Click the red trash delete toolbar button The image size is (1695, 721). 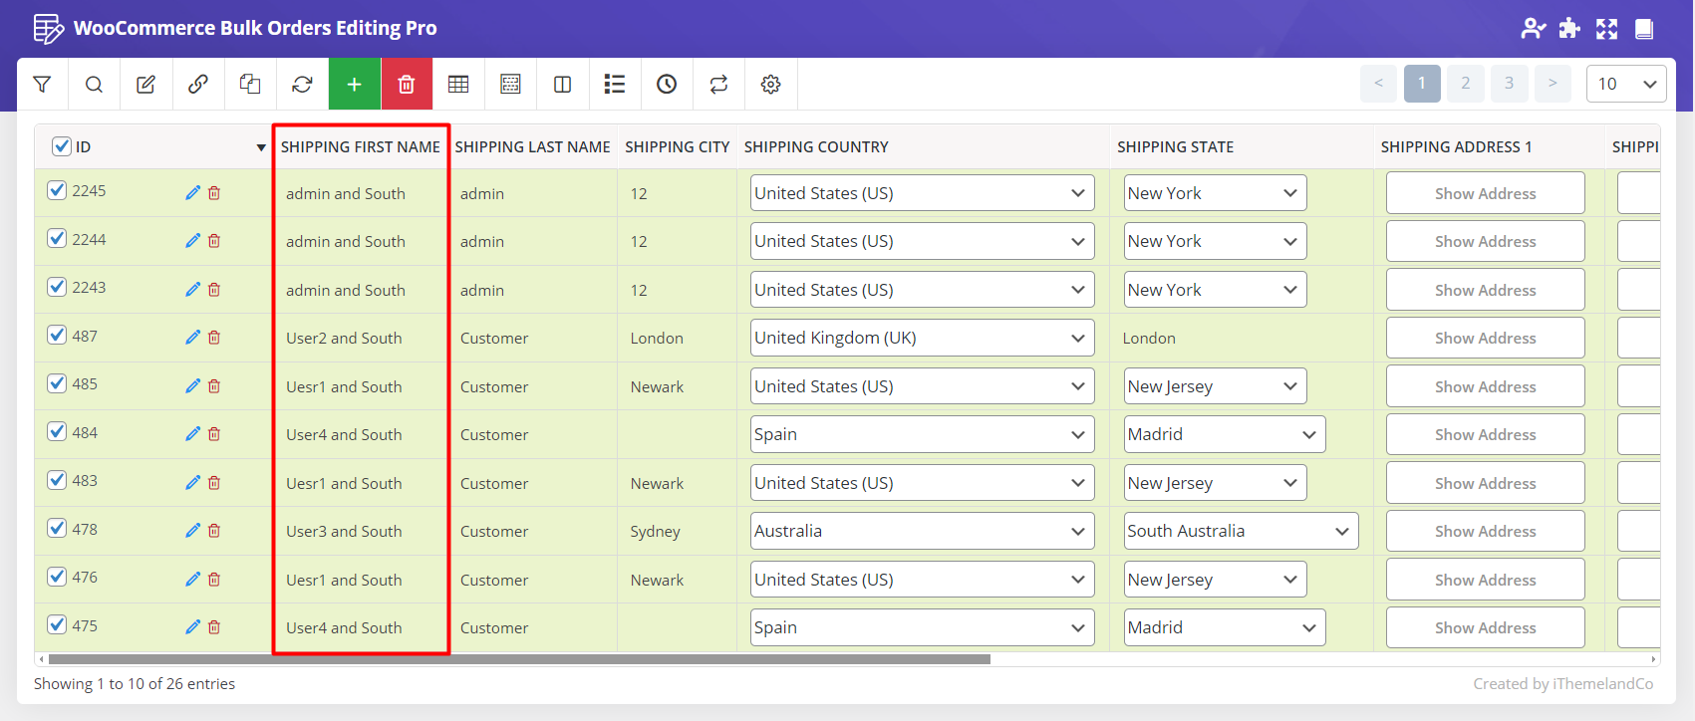[x=406, y=85]
